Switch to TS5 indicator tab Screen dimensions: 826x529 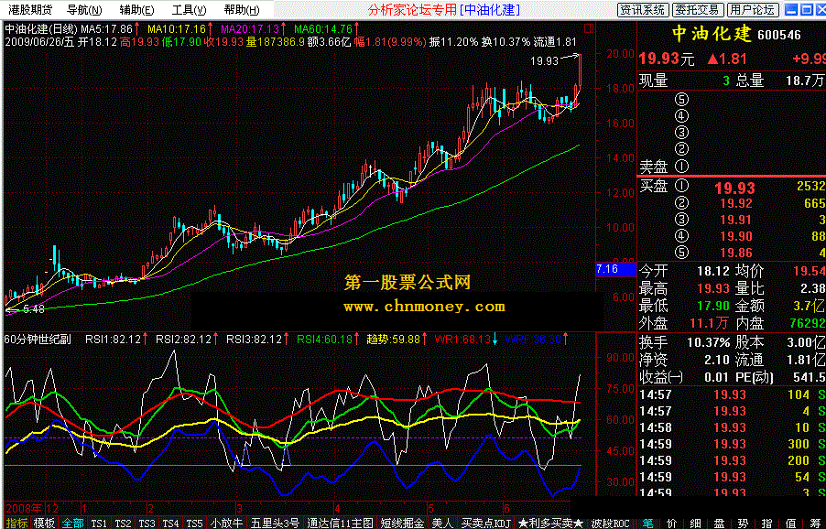click(194, 524)
